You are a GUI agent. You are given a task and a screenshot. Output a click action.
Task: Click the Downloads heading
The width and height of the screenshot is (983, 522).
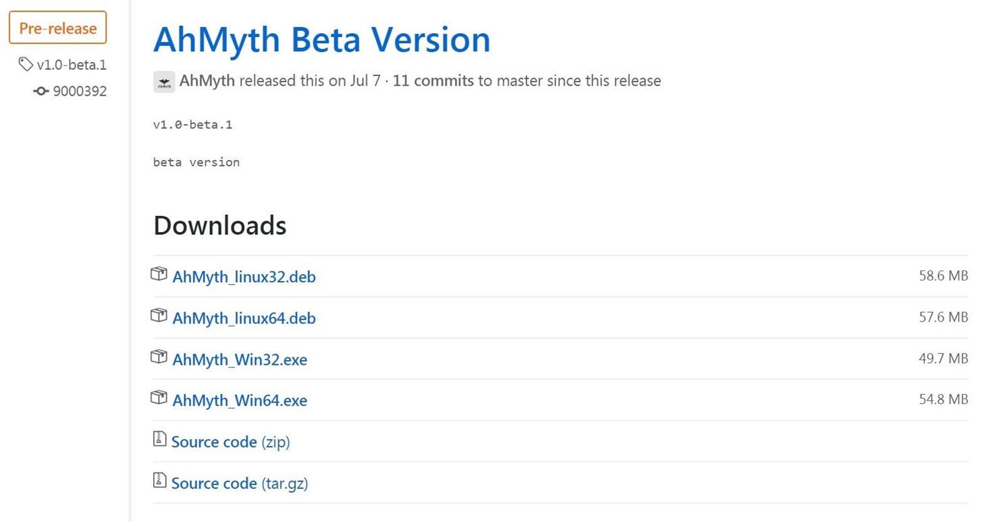220,225
